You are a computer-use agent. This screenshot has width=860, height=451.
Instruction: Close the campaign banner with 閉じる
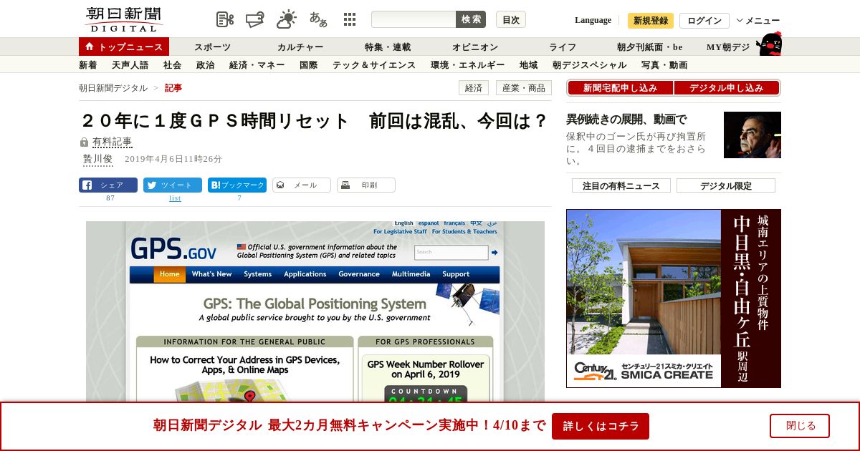(800, 426)
